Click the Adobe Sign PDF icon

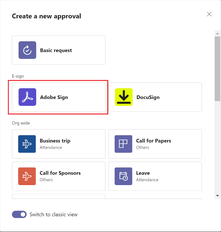pos(27,97)
